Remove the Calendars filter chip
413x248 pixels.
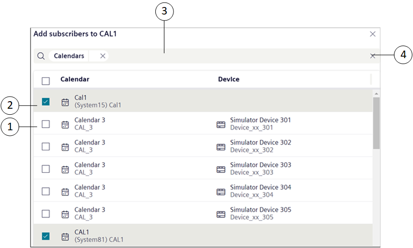click(x=103, y=56)
